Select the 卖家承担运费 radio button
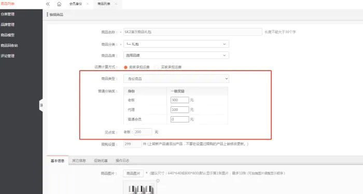363x194 pixels. click(125, 67)
